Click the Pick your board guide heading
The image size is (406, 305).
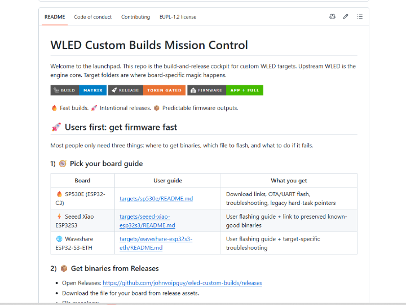tap(106, 164)
